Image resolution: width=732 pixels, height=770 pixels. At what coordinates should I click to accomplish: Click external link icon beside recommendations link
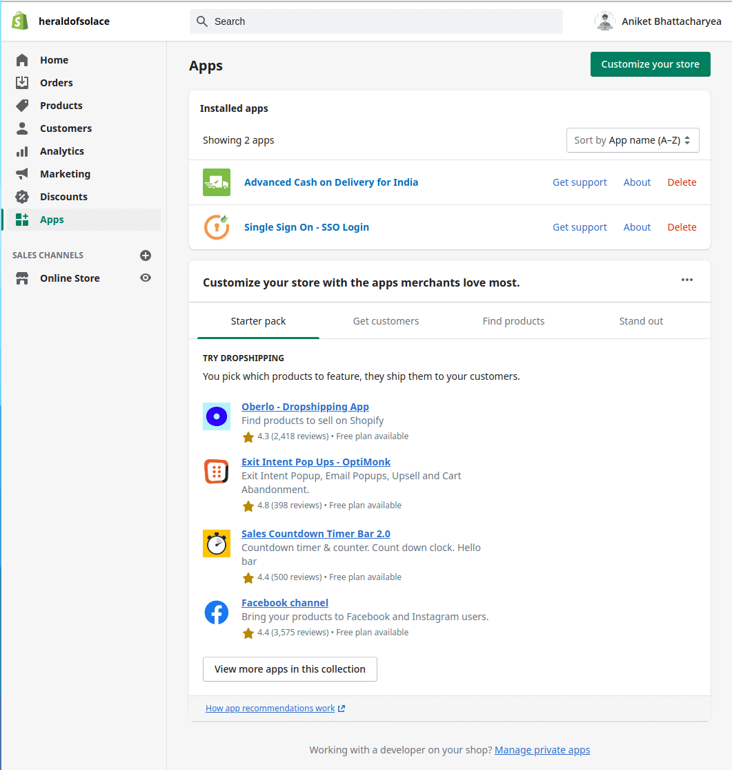[342, 708]
